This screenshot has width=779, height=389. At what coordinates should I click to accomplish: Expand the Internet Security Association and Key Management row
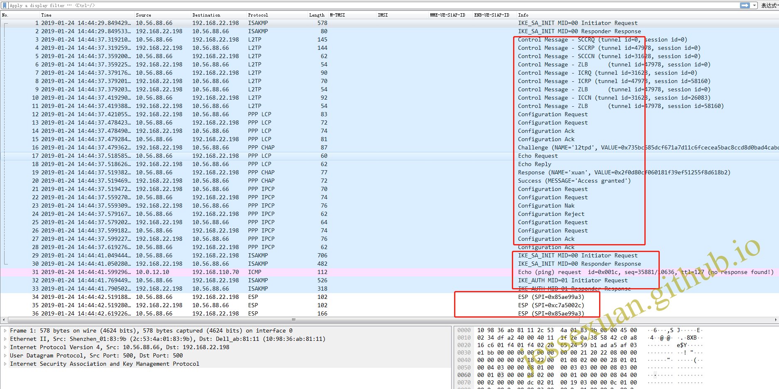tap(5, 364)
